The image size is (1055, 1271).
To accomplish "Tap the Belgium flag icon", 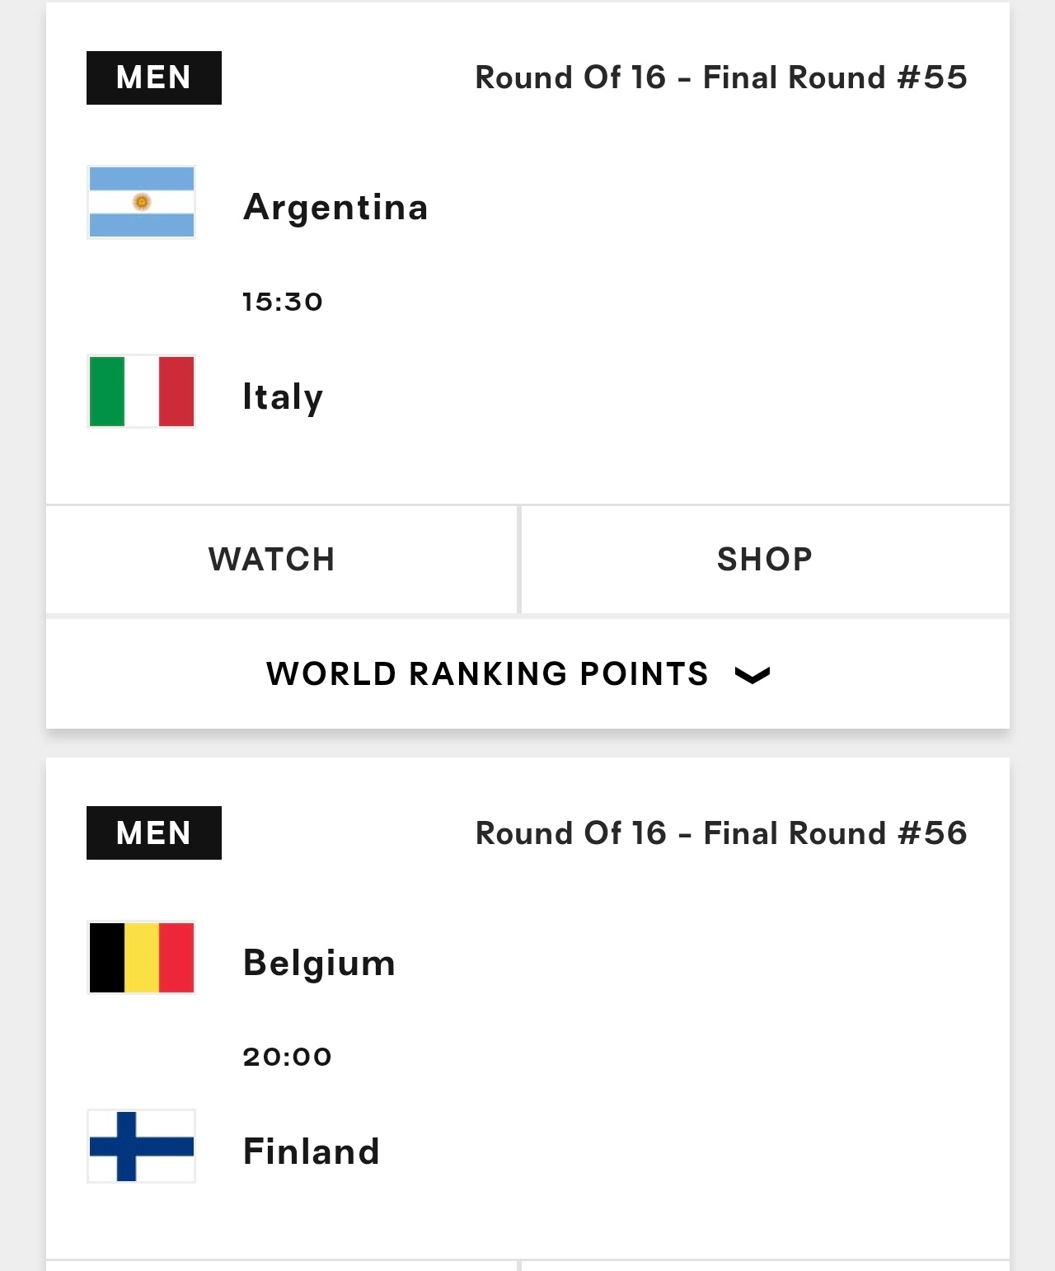I will (141, 957).
